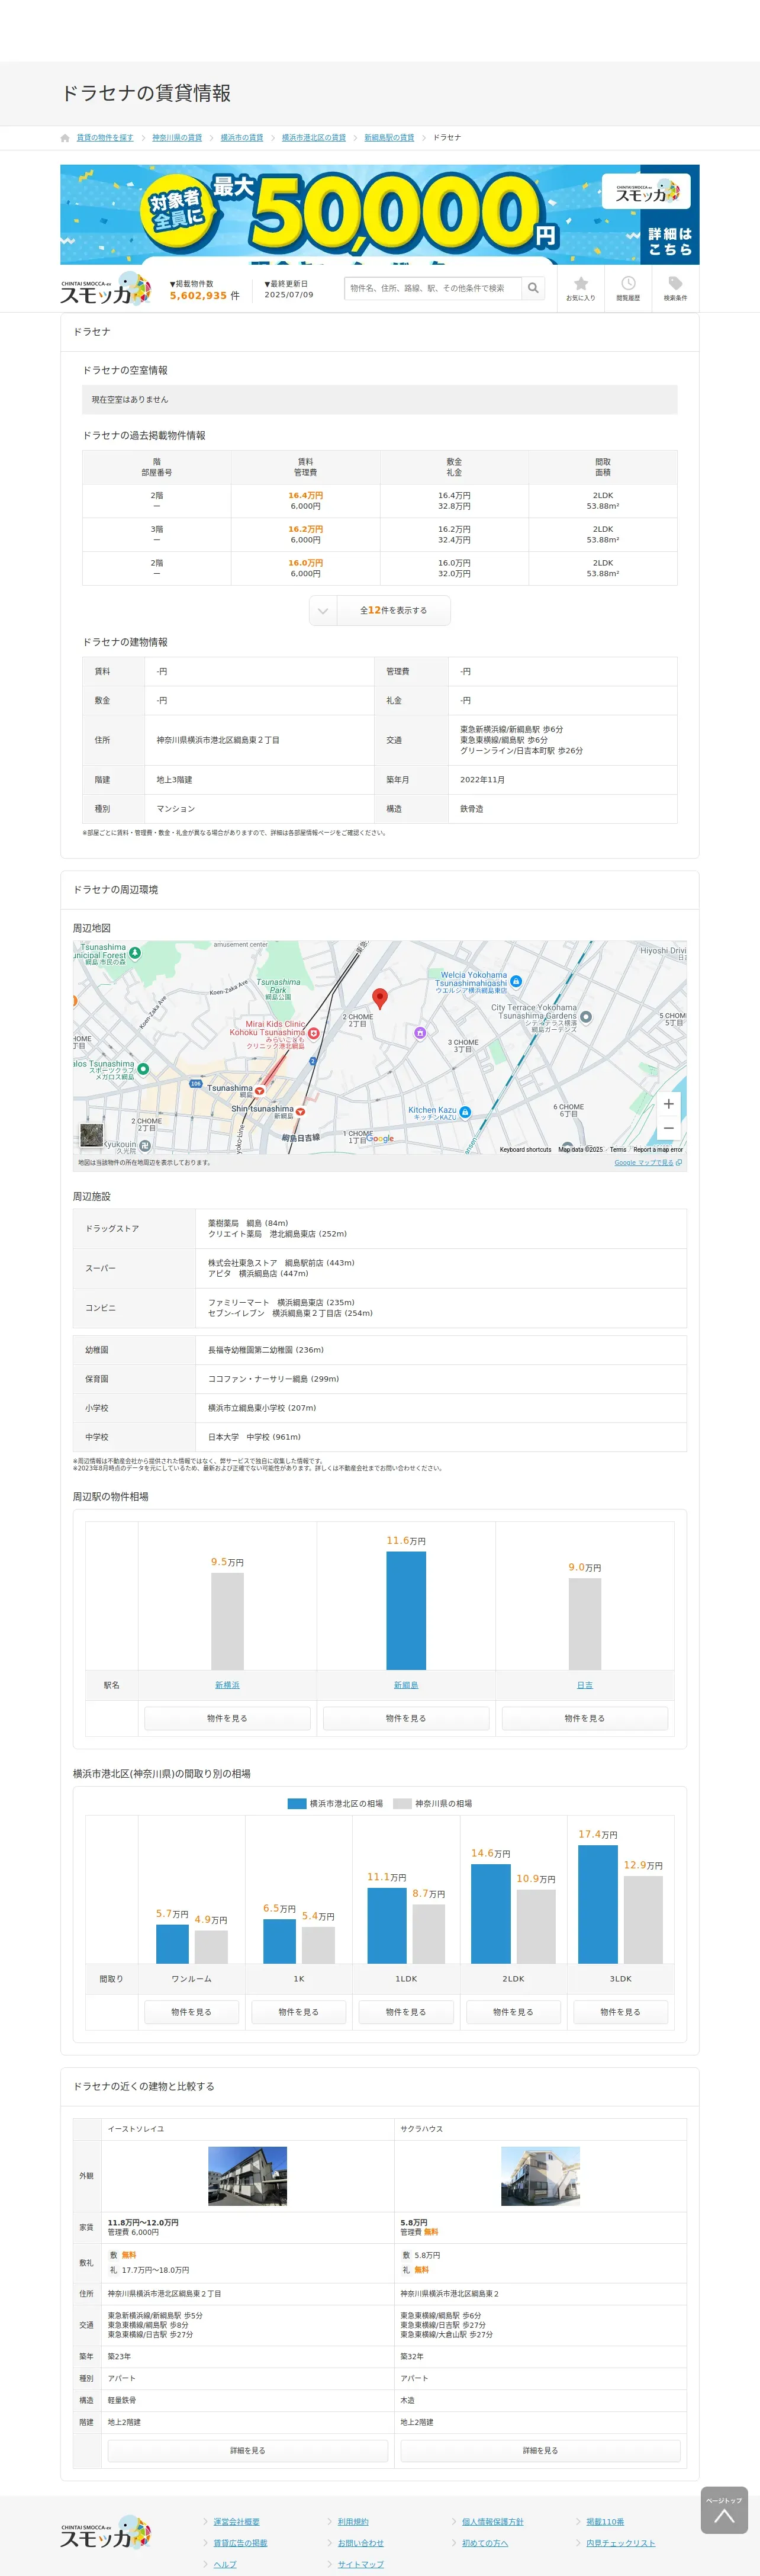Open 運営会社概要 footer link
760x2576 pixels.
236,2522
